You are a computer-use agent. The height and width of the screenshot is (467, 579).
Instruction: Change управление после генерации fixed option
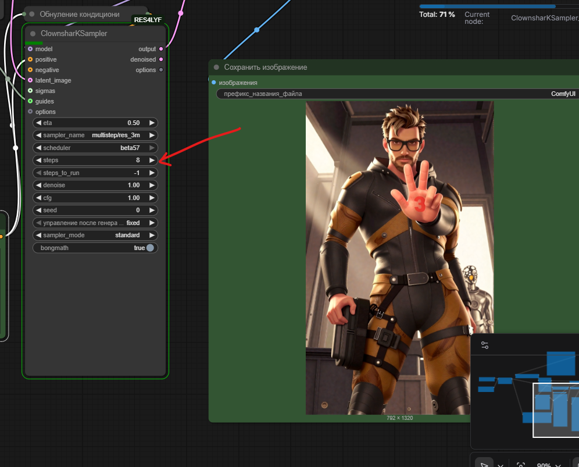tap(95, 223)
